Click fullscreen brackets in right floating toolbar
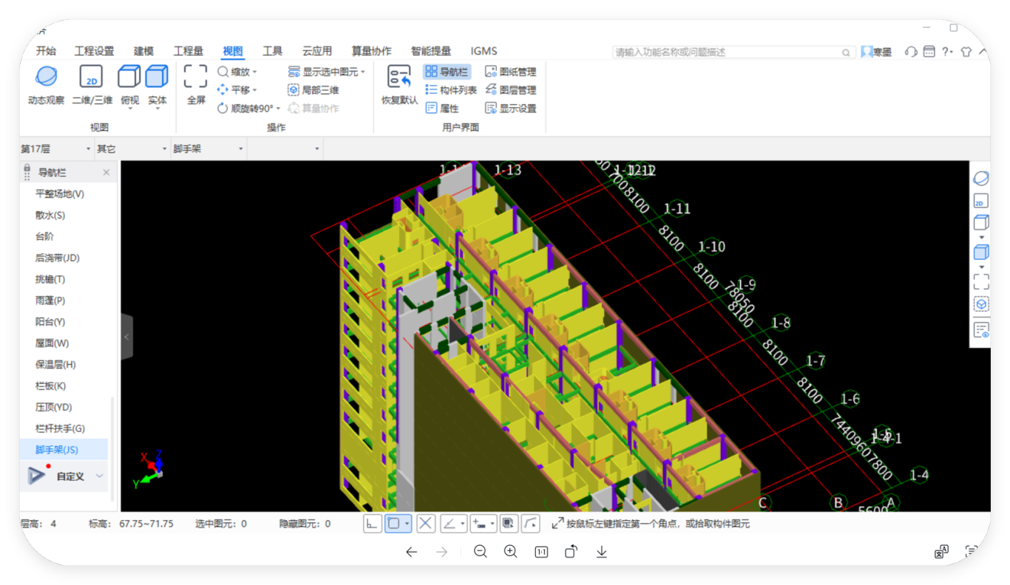1010x585 pixels. 980,281
